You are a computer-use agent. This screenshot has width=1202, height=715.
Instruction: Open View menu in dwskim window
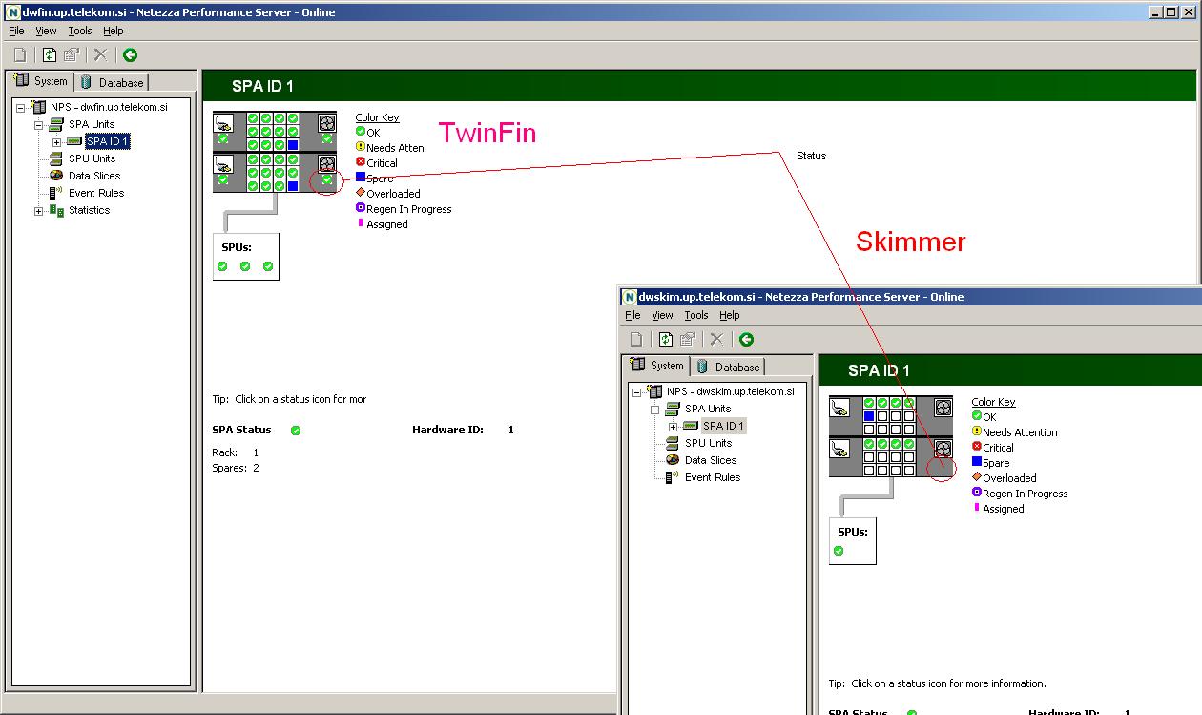[x=662, y=315]
